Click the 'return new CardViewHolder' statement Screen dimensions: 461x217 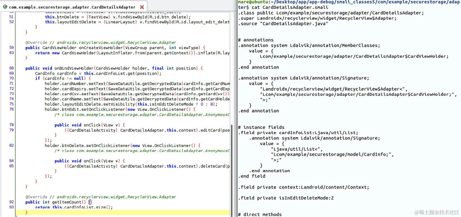point(132,53)
